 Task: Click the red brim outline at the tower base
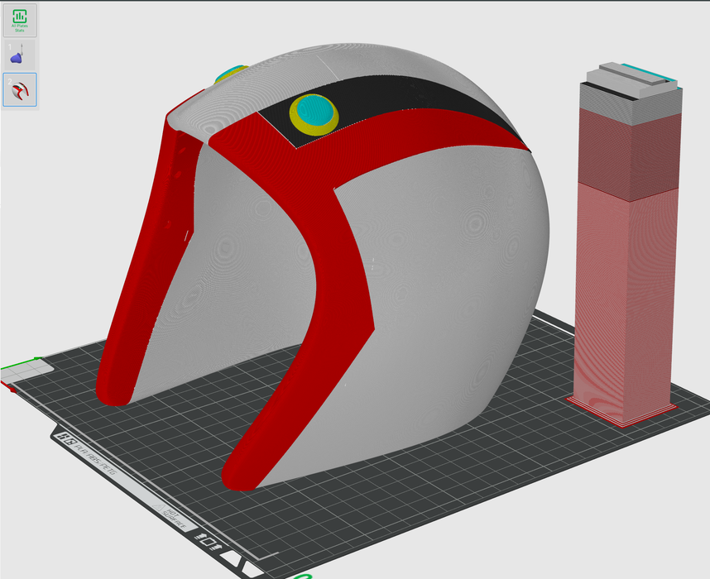point(622,423)
